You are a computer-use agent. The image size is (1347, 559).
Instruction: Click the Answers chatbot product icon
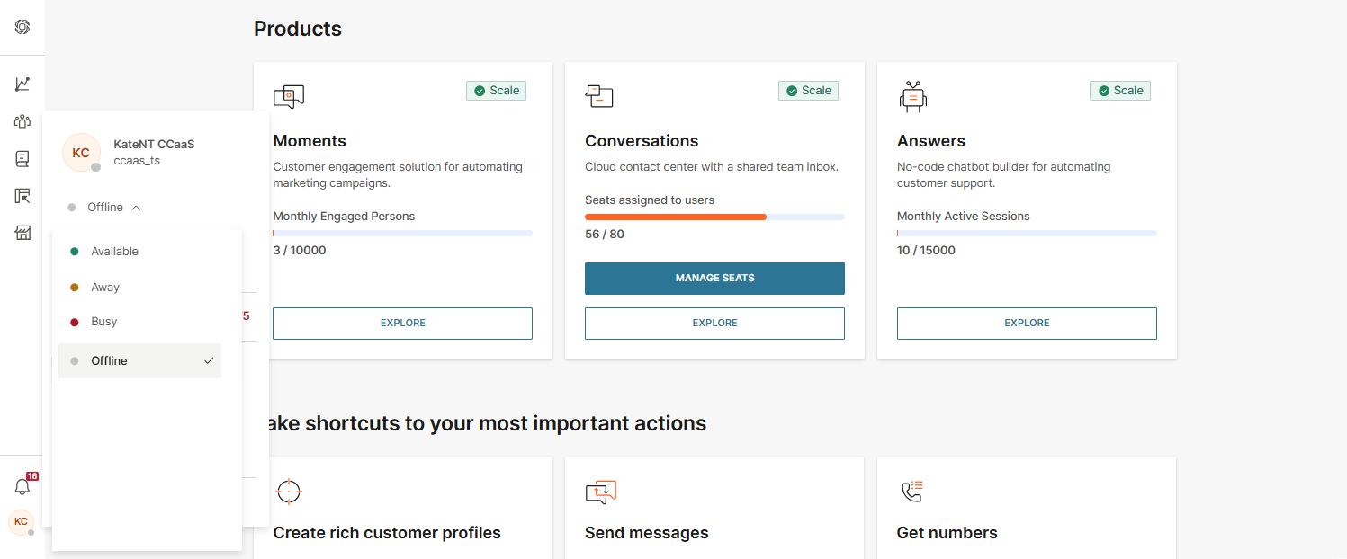[x=912, y=96]
